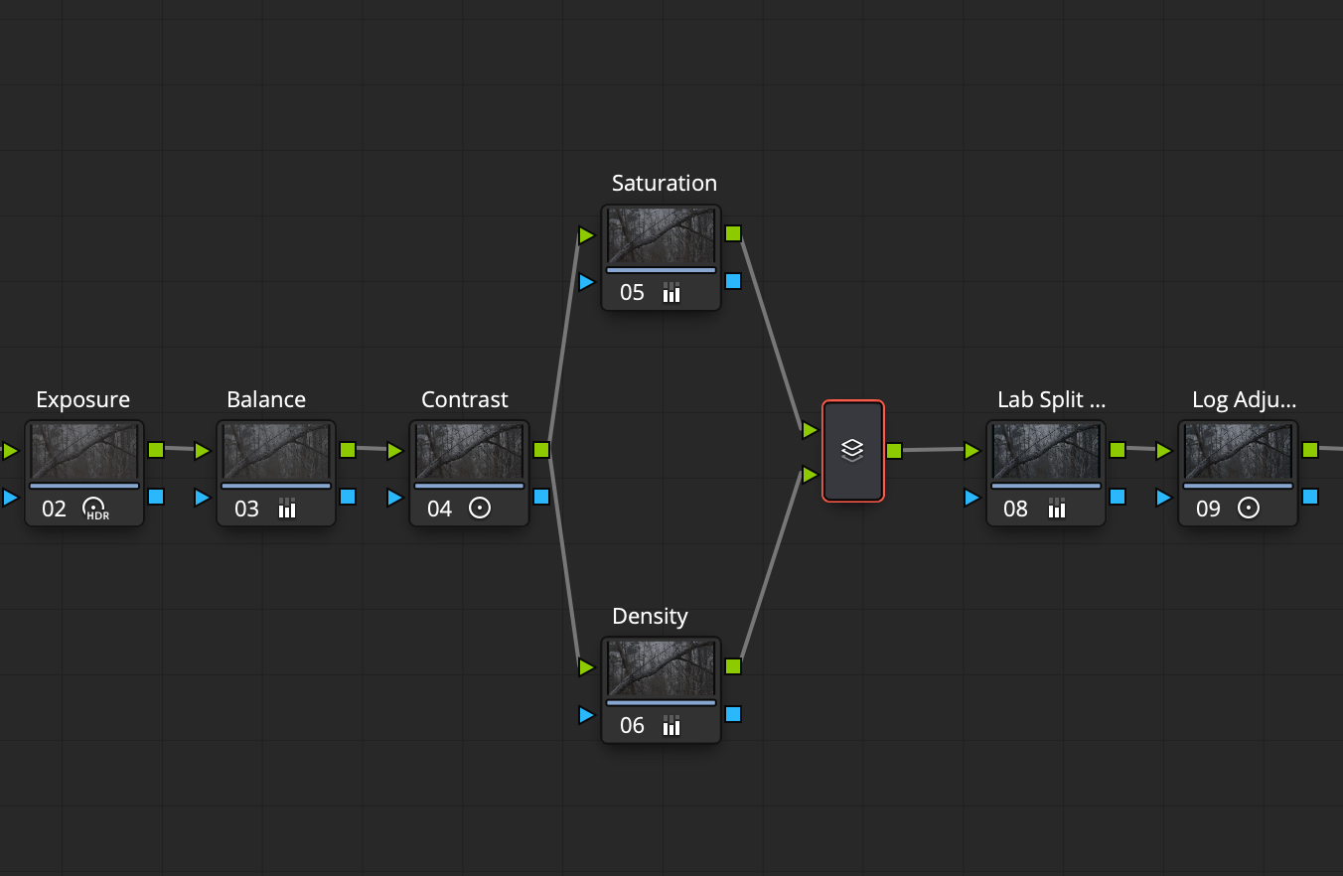The image size is (1343, 876).
Task: Click bars icon on Lab Split node 08
Action: tap(1057, 509)
